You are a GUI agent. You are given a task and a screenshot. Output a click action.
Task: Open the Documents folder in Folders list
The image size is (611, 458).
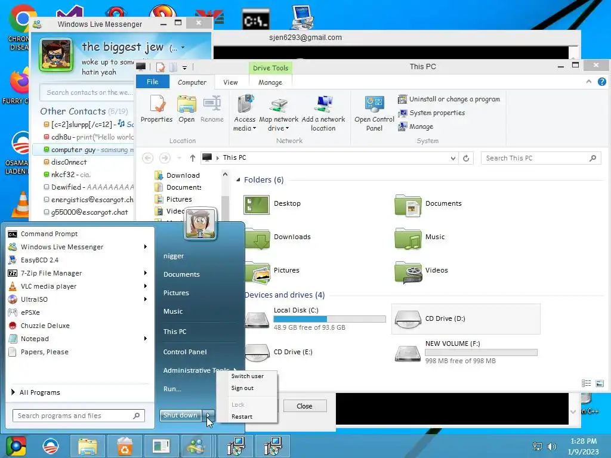click(428, 204)
